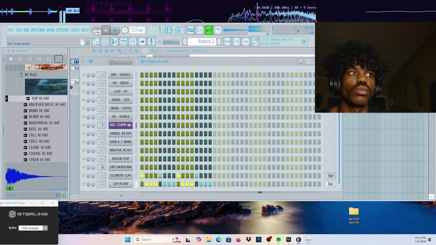This screenshot has height=245, width=436.
Task: Set tempo in the 127.000 field
Action: coord(137,30)
